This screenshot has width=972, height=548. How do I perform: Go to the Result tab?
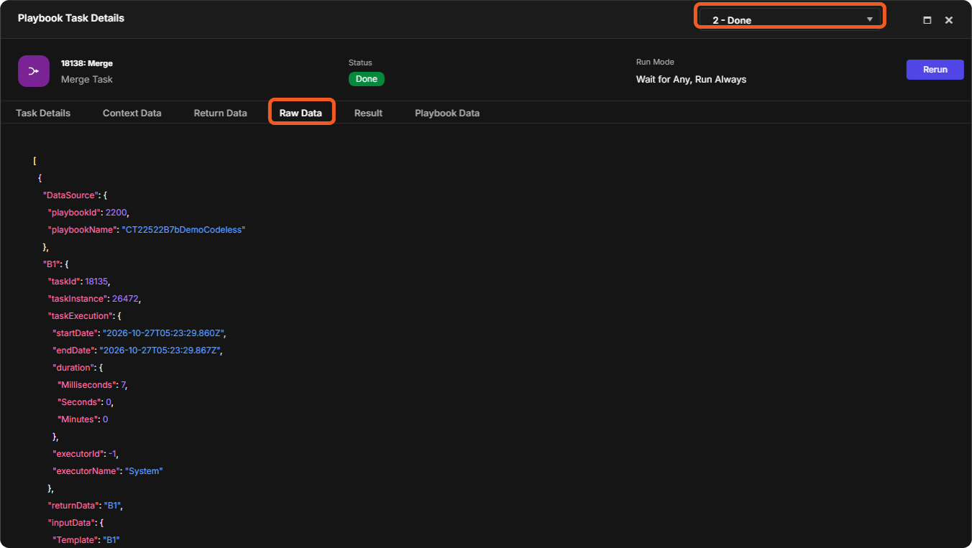point(368,113)
